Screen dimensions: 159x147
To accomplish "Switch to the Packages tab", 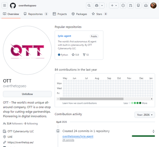I will 79,14.
